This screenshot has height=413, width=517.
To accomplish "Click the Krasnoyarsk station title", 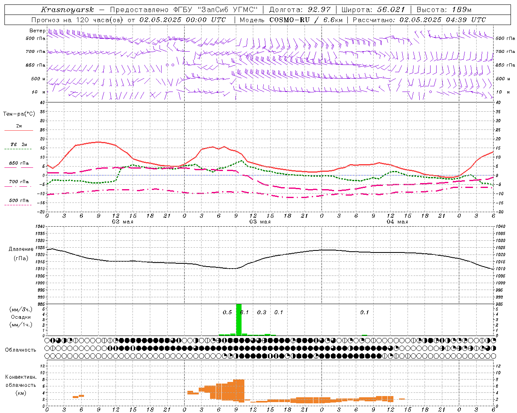I will [x=67, y=10].
